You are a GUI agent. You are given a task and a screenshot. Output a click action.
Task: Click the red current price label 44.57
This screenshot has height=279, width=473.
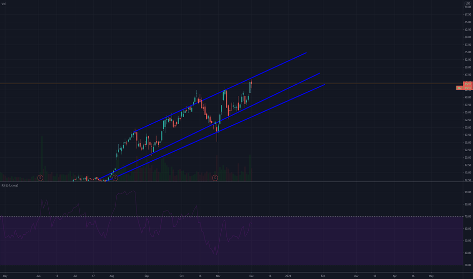click(x=467, y=84)
